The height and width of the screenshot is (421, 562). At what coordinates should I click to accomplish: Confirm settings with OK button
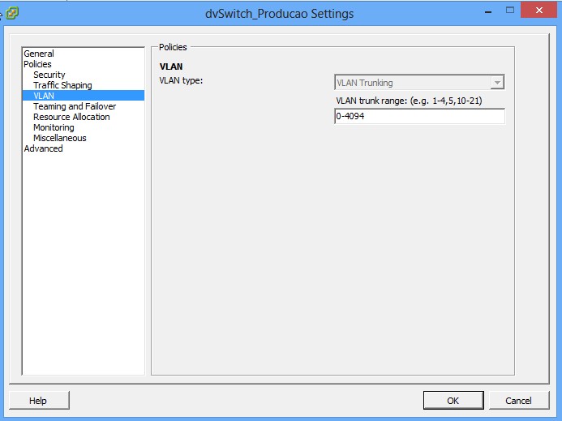tap(453, 401)
